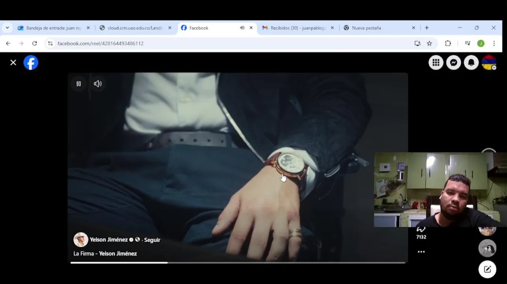The width and height of the screenshot is (507, 284).
Task: Open the account profile picture menu
Action: coord(489,62)
